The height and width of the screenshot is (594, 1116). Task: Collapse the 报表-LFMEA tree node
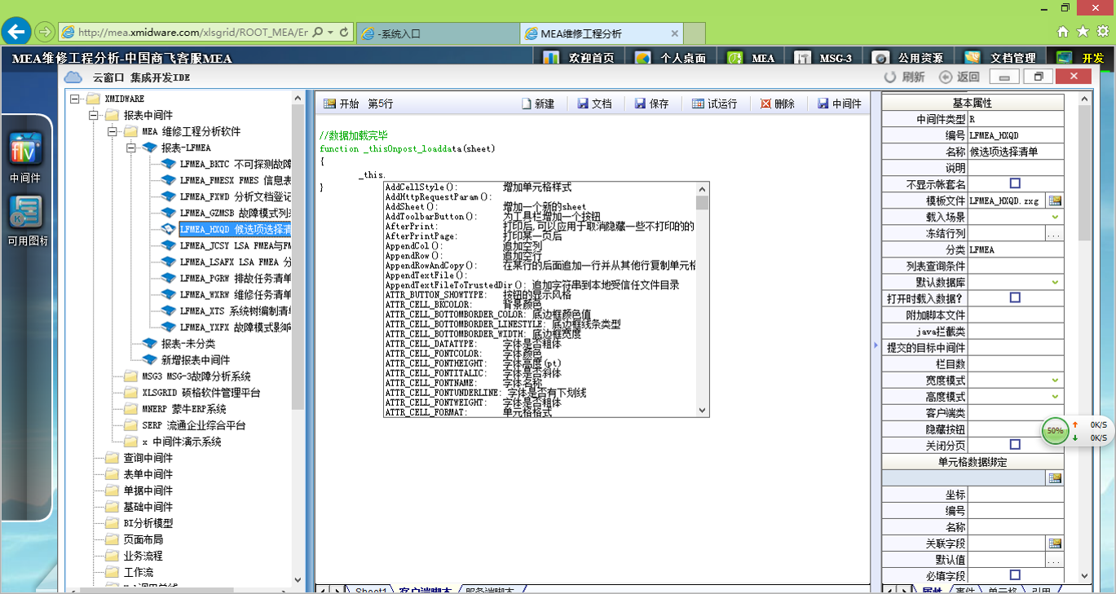pos(131,147)
